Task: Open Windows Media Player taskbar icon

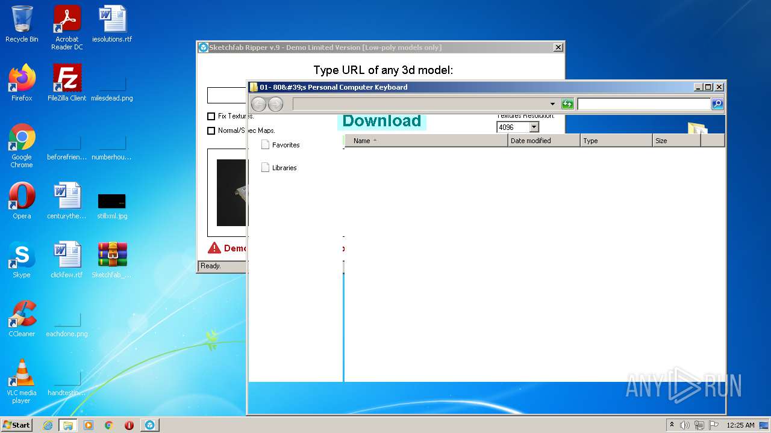Action: 89,425
